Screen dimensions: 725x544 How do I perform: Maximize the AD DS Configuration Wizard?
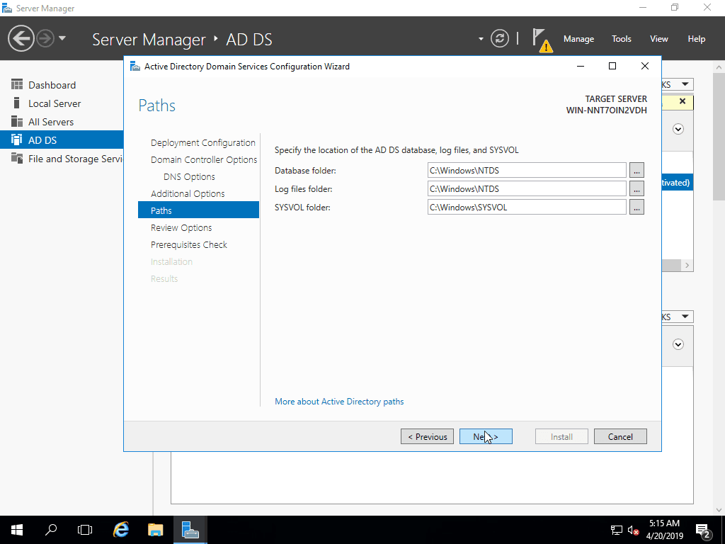(612, 66)
